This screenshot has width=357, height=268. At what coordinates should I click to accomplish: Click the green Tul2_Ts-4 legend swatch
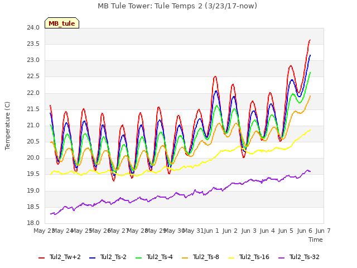[138, 258]
